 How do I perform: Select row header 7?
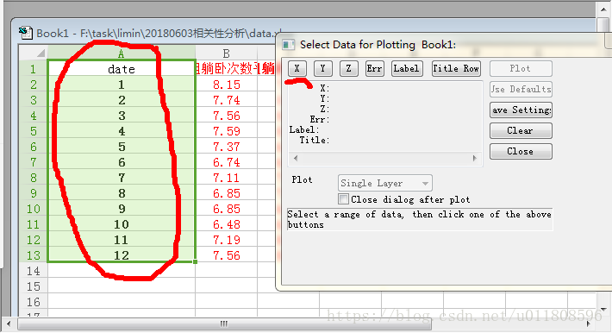click(x=33, y=162)
